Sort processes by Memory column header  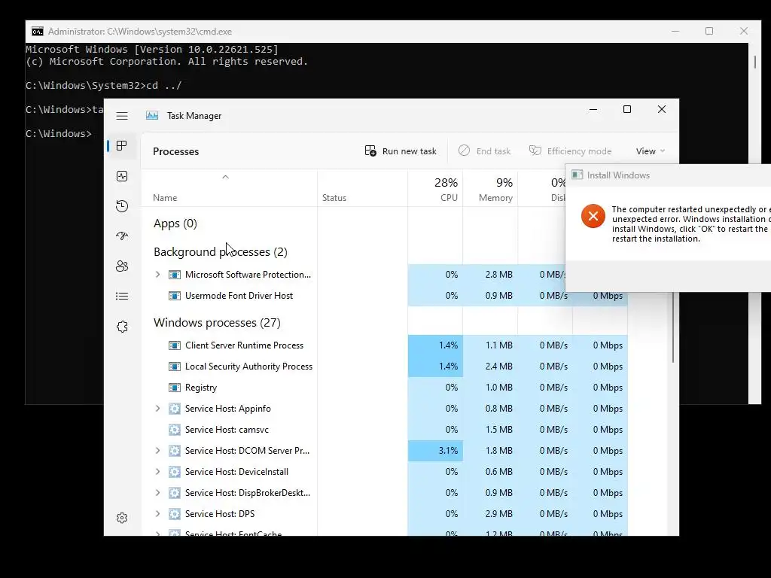coord(490,189)
